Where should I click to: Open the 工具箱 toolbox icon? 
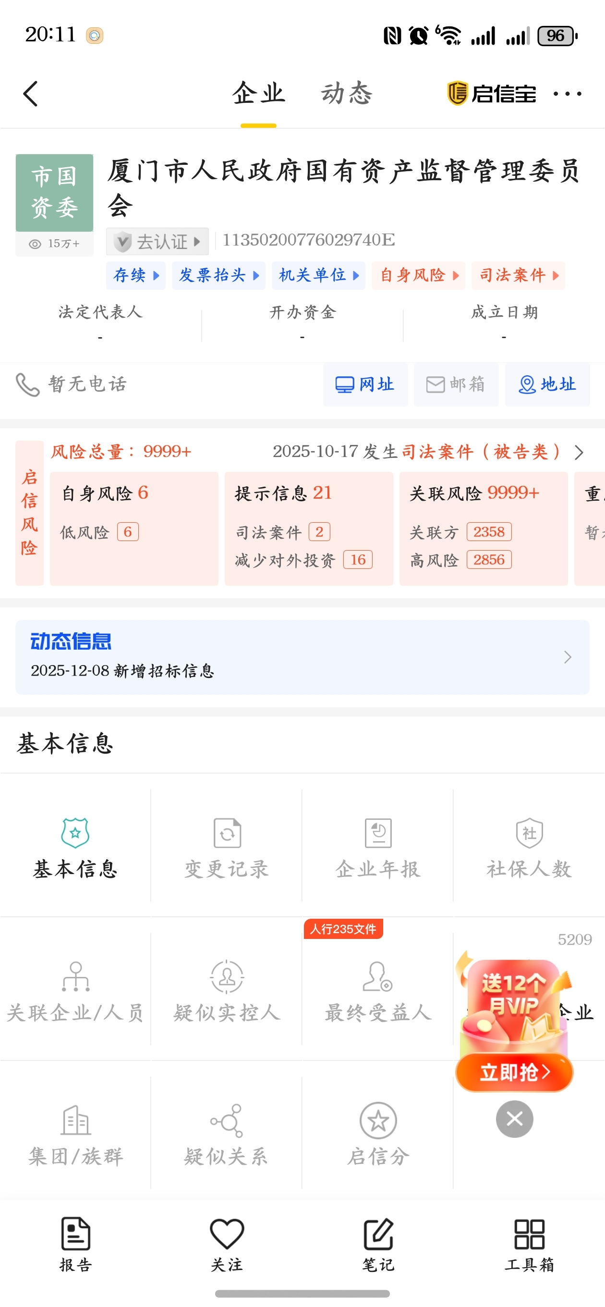(530, 1234)
